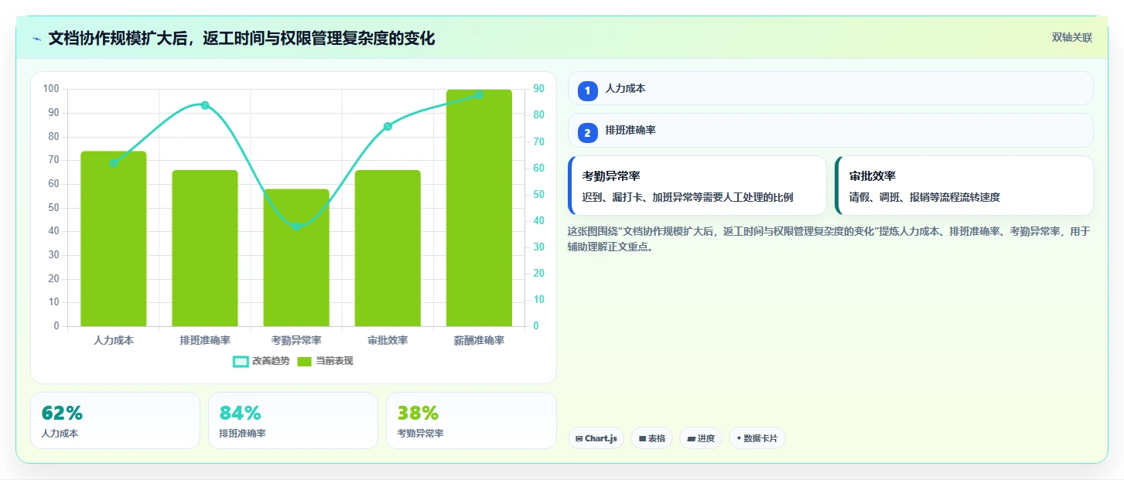1124x480 pixels.
Task: Click the 请假、调班、报销 description text
Action: (924, 197)
